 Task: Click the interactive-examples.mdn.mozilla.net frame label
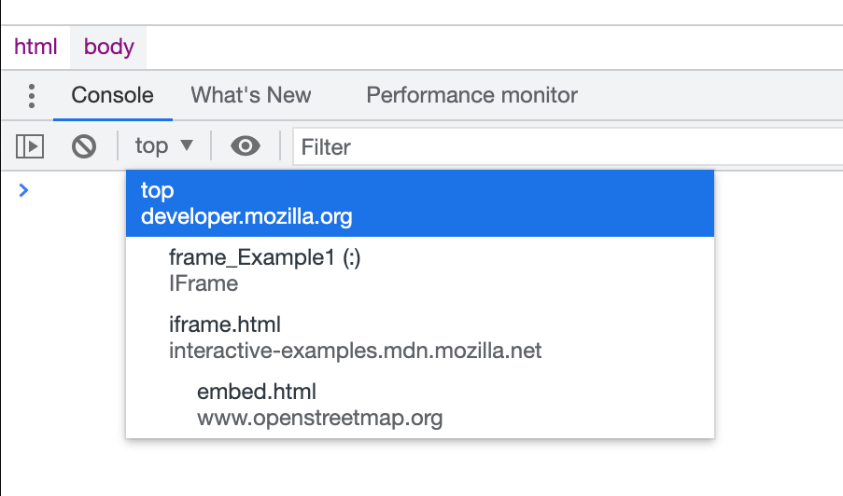[x=355, y=351]
